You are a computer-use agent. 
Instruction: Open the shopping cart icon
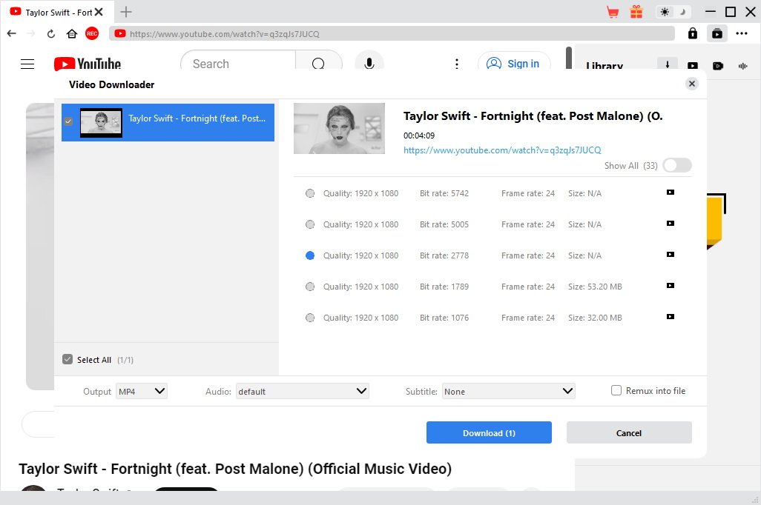click(613, 12)
